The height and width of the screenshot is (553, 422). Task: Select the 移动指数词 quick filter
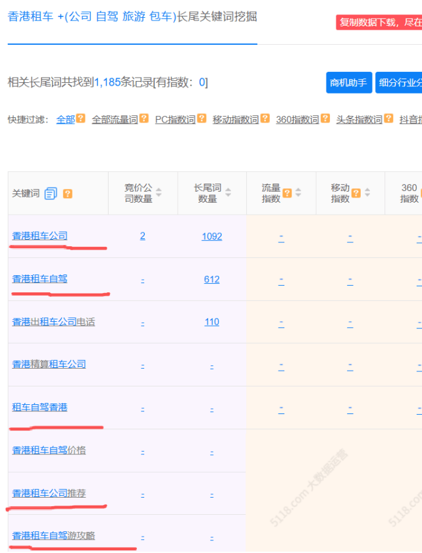coord(236,120)
